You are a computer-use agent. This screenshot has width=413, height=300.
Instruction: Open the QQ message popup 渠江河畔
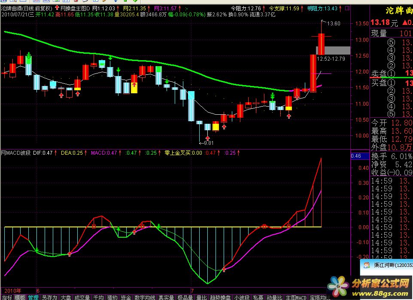[386, 265]
